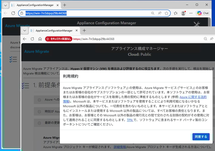Open the favorites list icon in the back window
The image size is (215, 151).
pyautogui.click(x=176, y=13)
